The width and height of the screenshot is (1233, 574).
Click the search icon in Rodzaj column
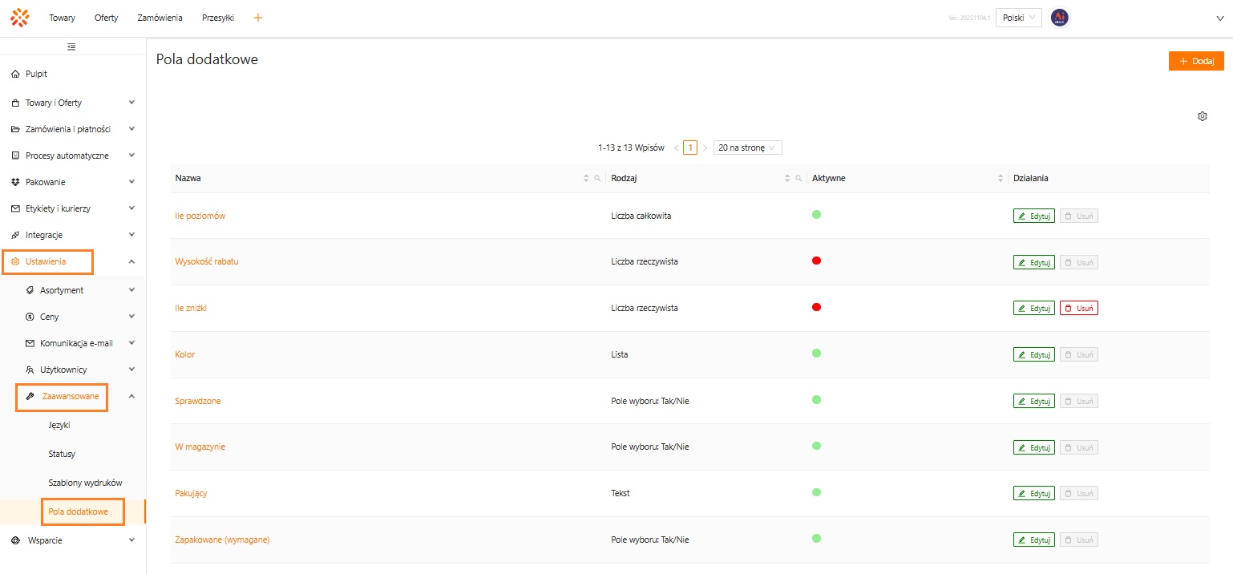pyautogui.click(x=798, y=179)
